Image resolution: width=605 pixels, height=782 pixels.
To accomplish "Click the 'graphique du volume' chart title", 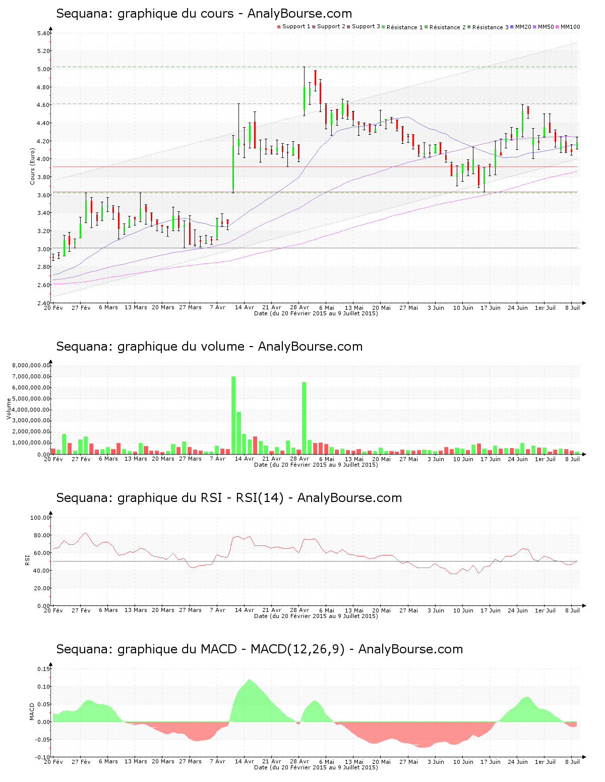I will click(209, 347).
